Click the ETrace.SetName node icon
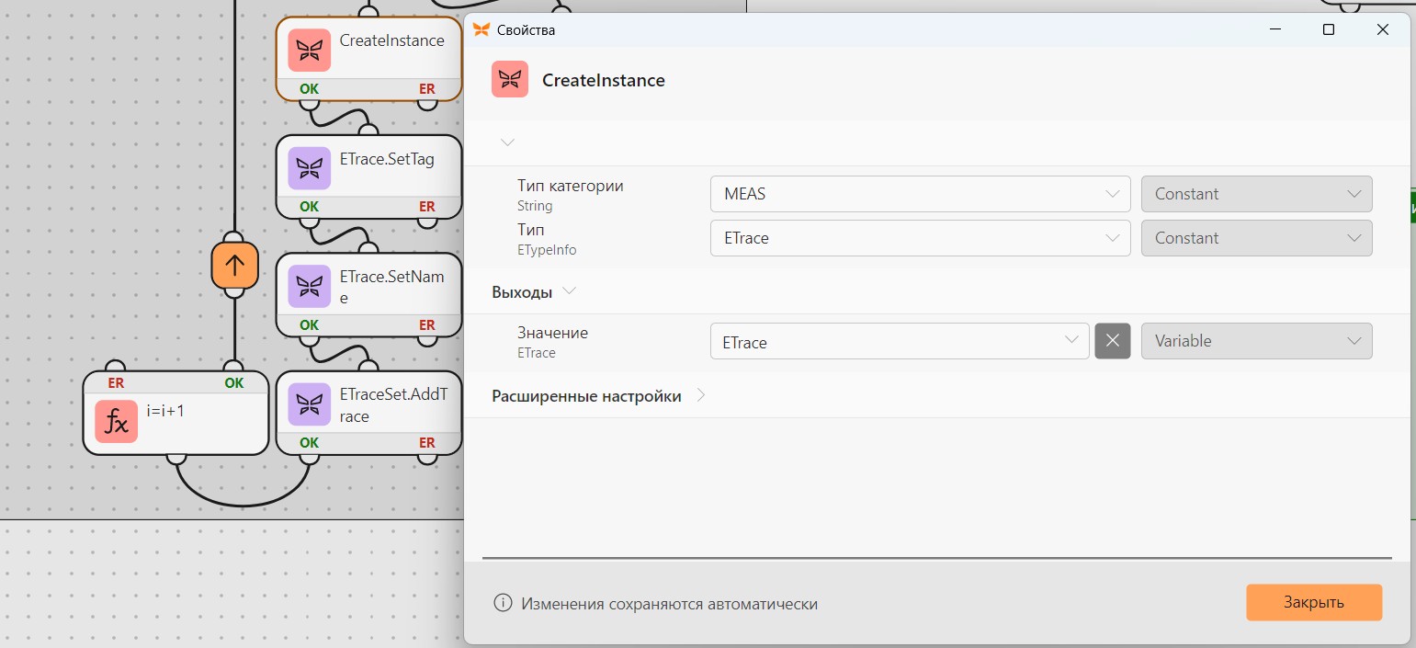Viewport: 1416px width, 648px height. [x=310, y=286]
